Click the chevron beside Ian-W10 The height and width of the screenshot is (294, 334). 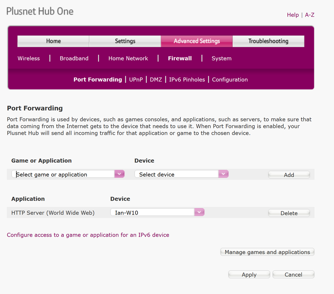199,212
